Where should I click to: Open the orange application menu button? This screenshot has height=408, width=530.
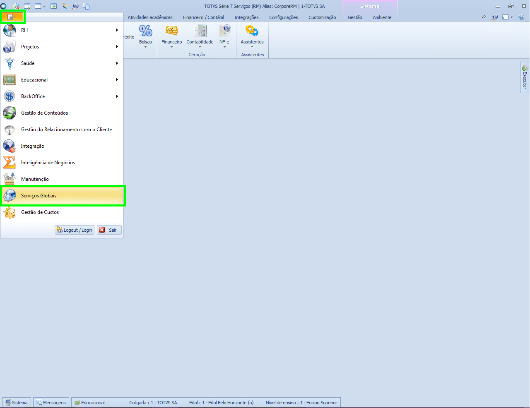point(12,17)
